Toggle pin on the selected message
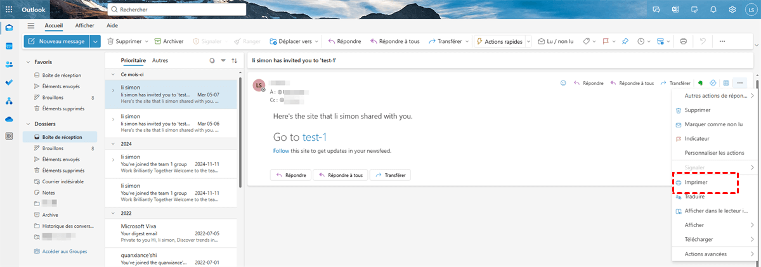Screen dimensions: 761x267 point(625,41)
